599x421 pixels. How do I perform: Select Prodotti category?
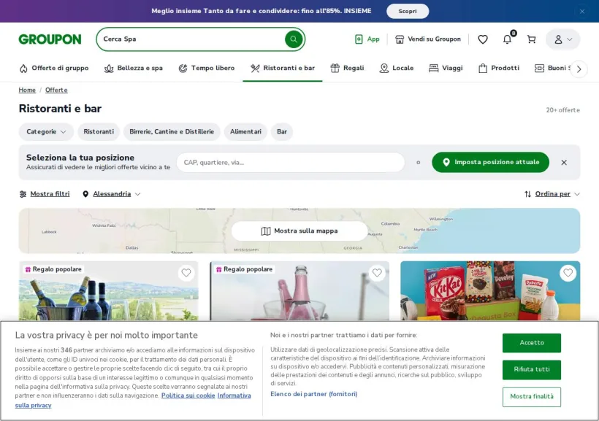pos(498,68)
